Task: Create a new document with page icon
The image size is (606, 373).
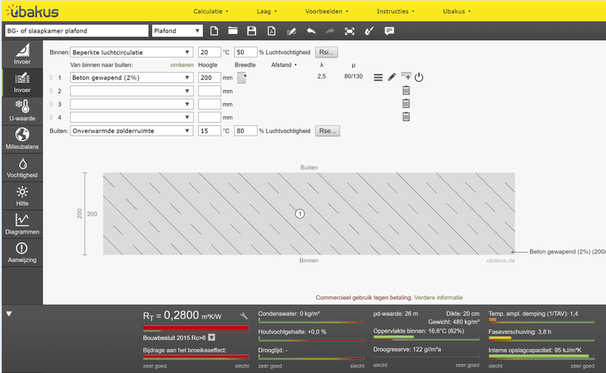Action: pos(214,31)
